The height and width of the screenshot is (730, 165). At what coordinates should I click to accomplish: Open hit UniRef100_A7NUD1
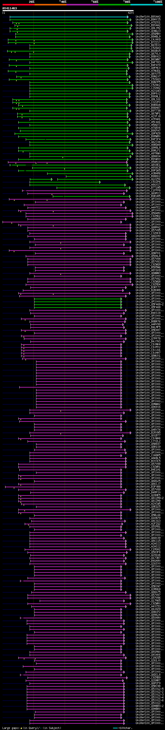tap(148, 71)
